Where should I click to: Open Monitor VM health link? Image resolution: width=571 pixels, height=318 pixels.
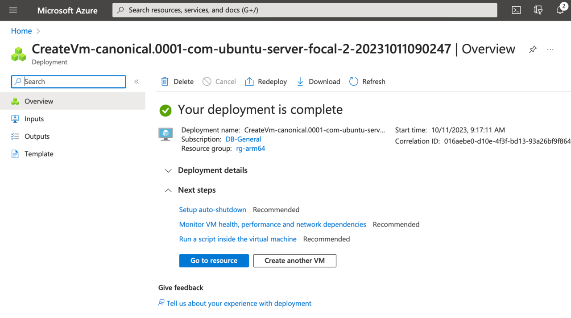click(273, 224)
